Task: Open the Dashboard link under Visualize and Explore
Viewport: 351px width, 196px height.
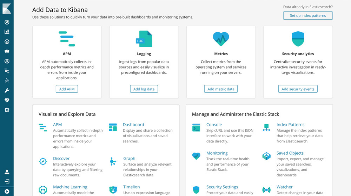Action: pos(133,125)
